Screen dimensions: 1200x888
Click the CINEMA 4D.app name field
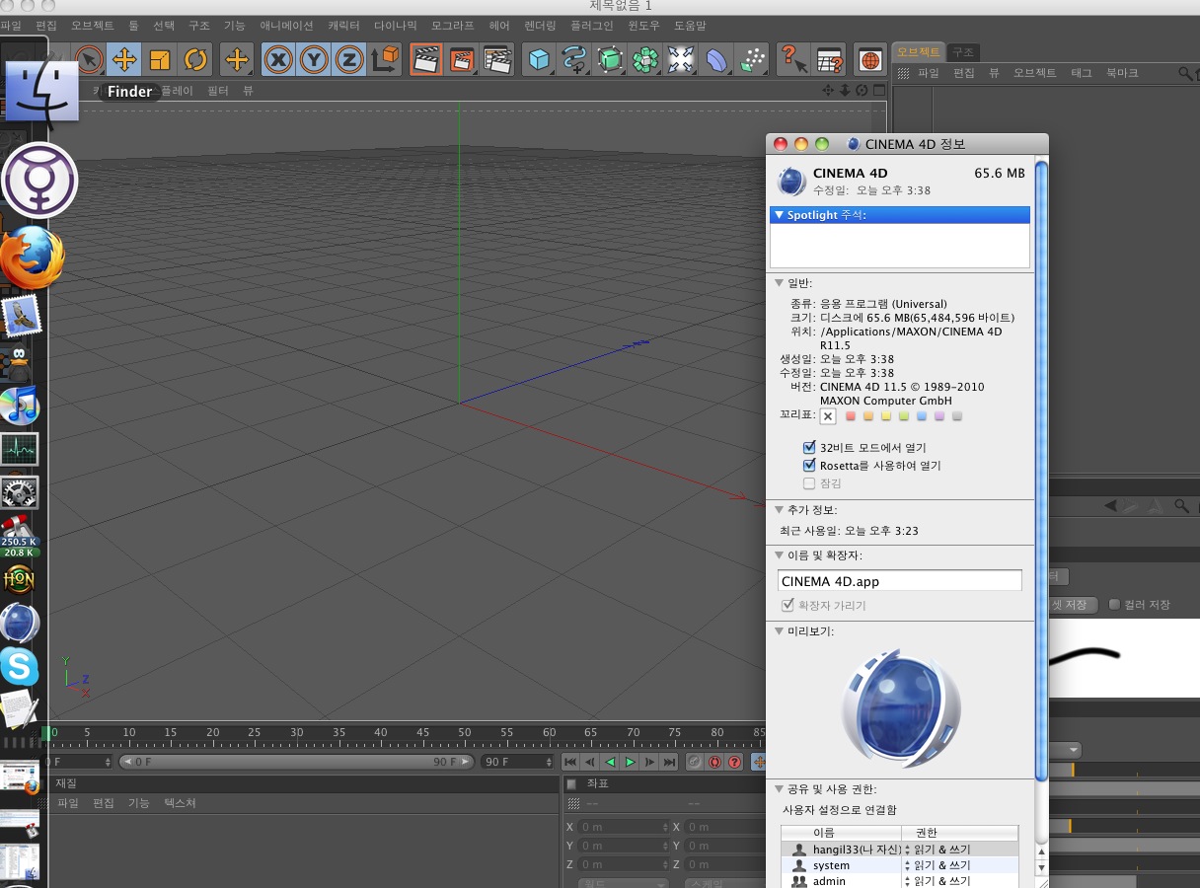(899, 581)
